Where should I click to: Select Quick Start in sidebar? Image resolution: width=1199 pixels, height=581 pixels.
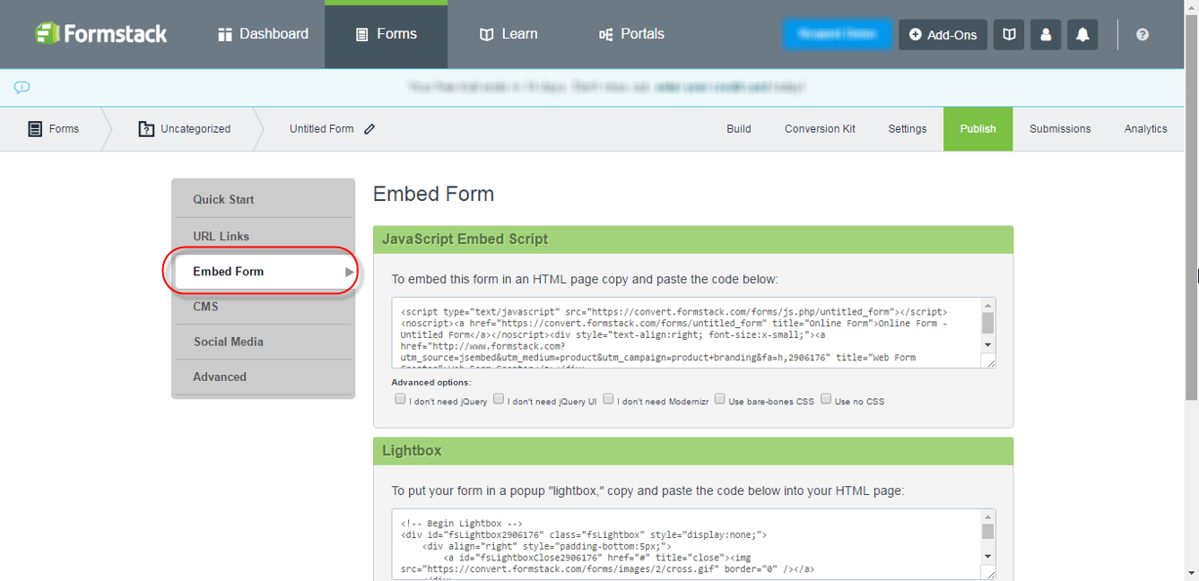[263, 199]
